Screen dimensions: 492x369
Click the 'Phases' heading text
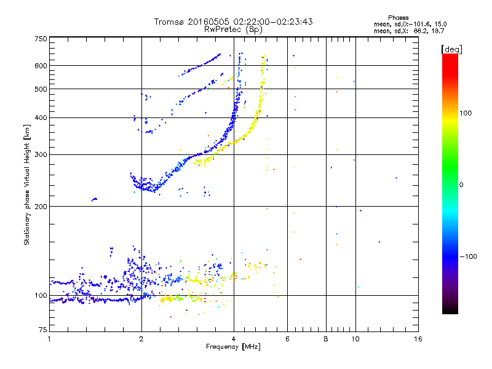[398, 18]
